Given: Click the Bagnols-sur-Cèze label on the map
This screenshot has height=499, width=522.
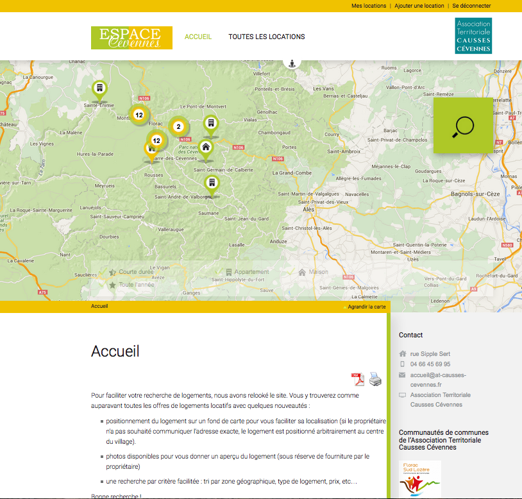Looking at the screenshot, I should click(475, 194).
